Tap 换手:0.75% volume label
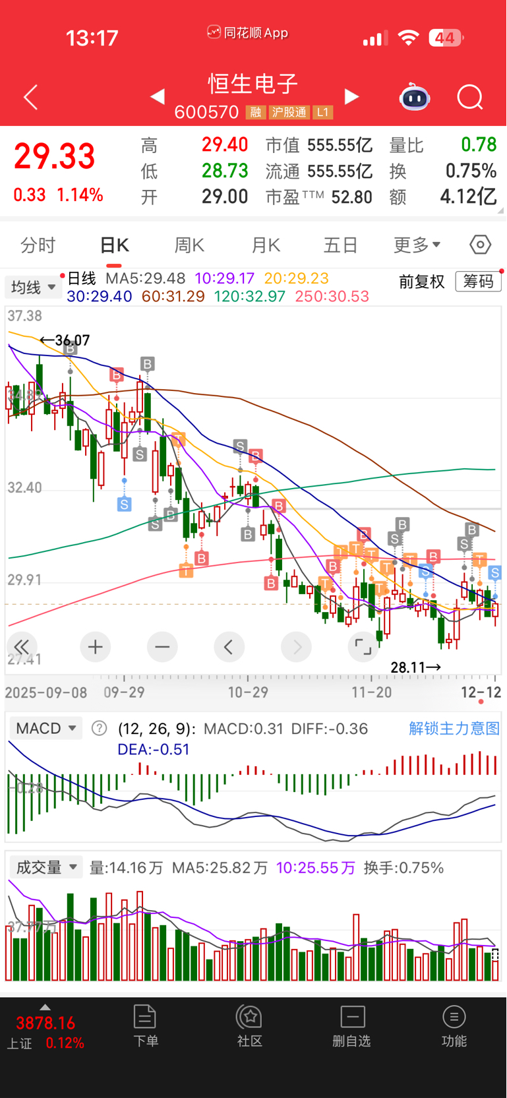The image size is (507, 1098). coord(403,868)
